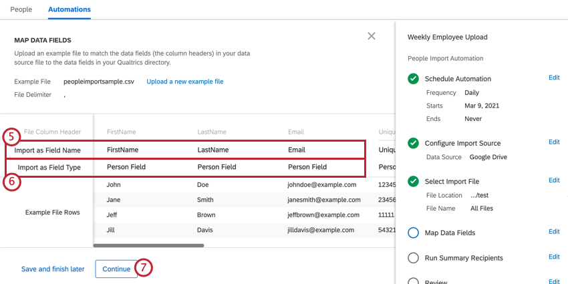Click the Map Data Fields step label
The image size is (568, 284).
pos(450,233)
